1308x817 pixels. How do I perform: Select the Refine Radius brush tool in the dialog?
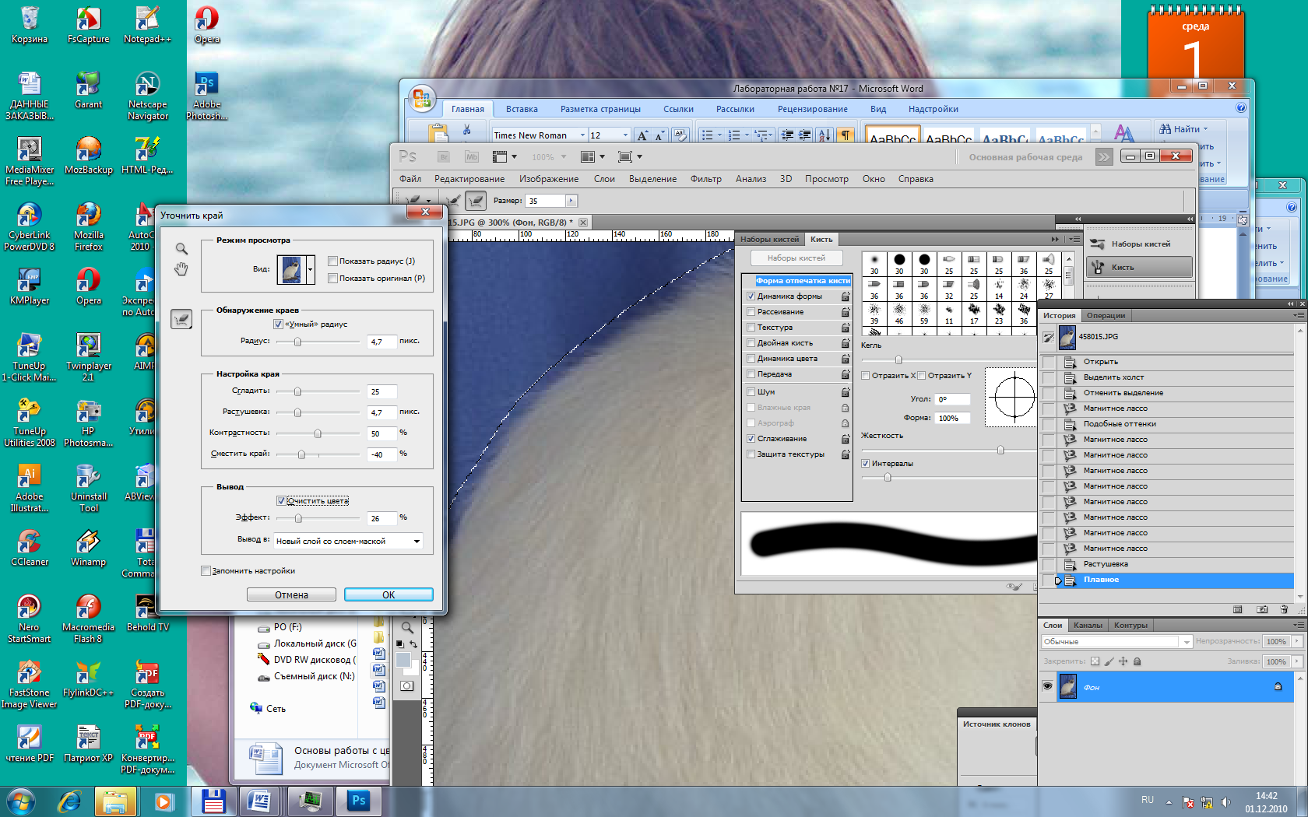[x=181, y=318]
